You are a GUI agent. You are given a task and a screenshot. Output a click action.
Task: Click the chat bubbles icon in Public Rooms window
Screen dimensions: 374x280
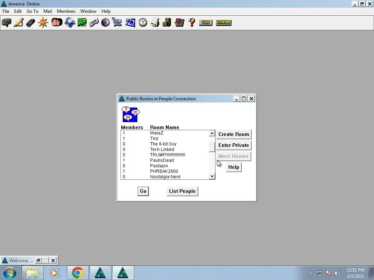pos(130,114)
